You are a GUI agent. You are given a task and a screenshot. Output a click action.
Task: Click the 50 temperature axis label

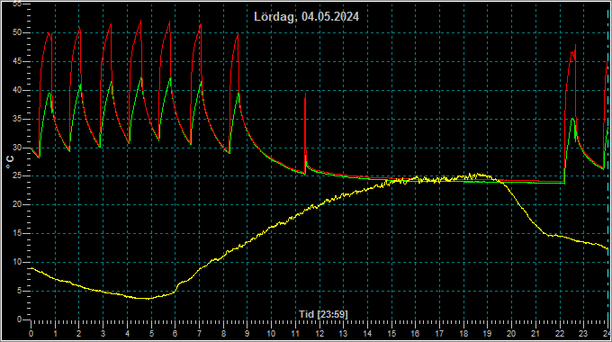pyautogui.click(x=17, y=32)
